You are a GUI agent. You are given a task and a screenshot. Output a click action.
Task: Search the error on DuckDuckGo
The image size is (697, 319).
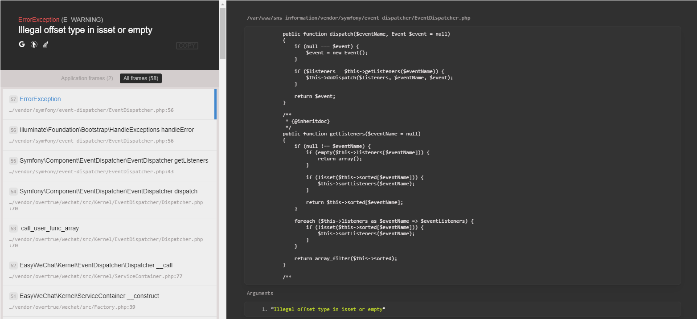(x=34, y=44)
